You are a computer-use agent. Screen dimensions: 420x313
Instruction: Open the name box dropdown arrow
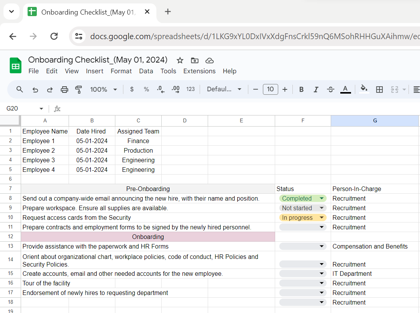pos(41,109)
